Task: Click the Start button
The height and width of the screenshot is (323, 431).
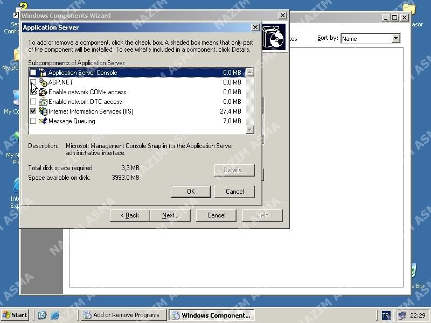Action: click(15, 315)
